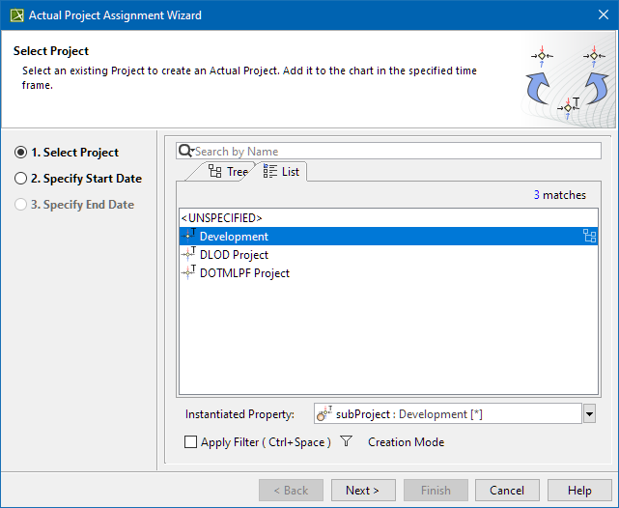Switch to the List tab
The image size is (619, 508).
point(282,172)
